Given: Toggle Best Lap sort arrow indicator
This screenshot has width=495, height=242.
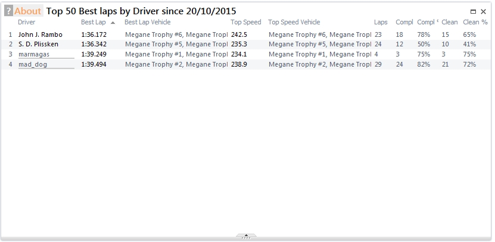Looking at the screenshot, I should (113, 23).
